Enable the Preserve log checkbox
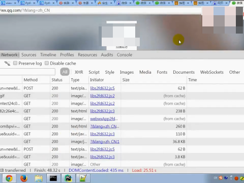 15,63
